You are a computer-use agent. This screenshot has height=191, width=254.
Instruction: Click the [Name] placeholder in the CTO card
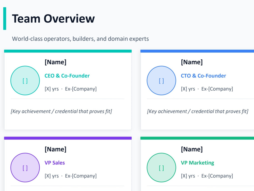[192, 62]
